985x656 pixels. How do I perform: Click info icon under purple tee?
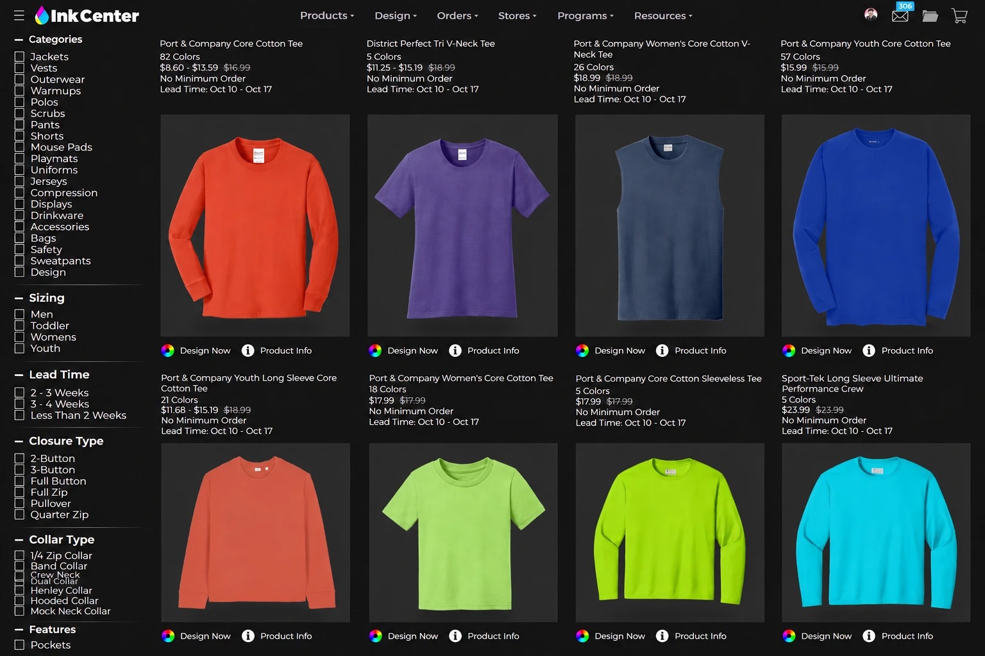(x=455, y=350)
